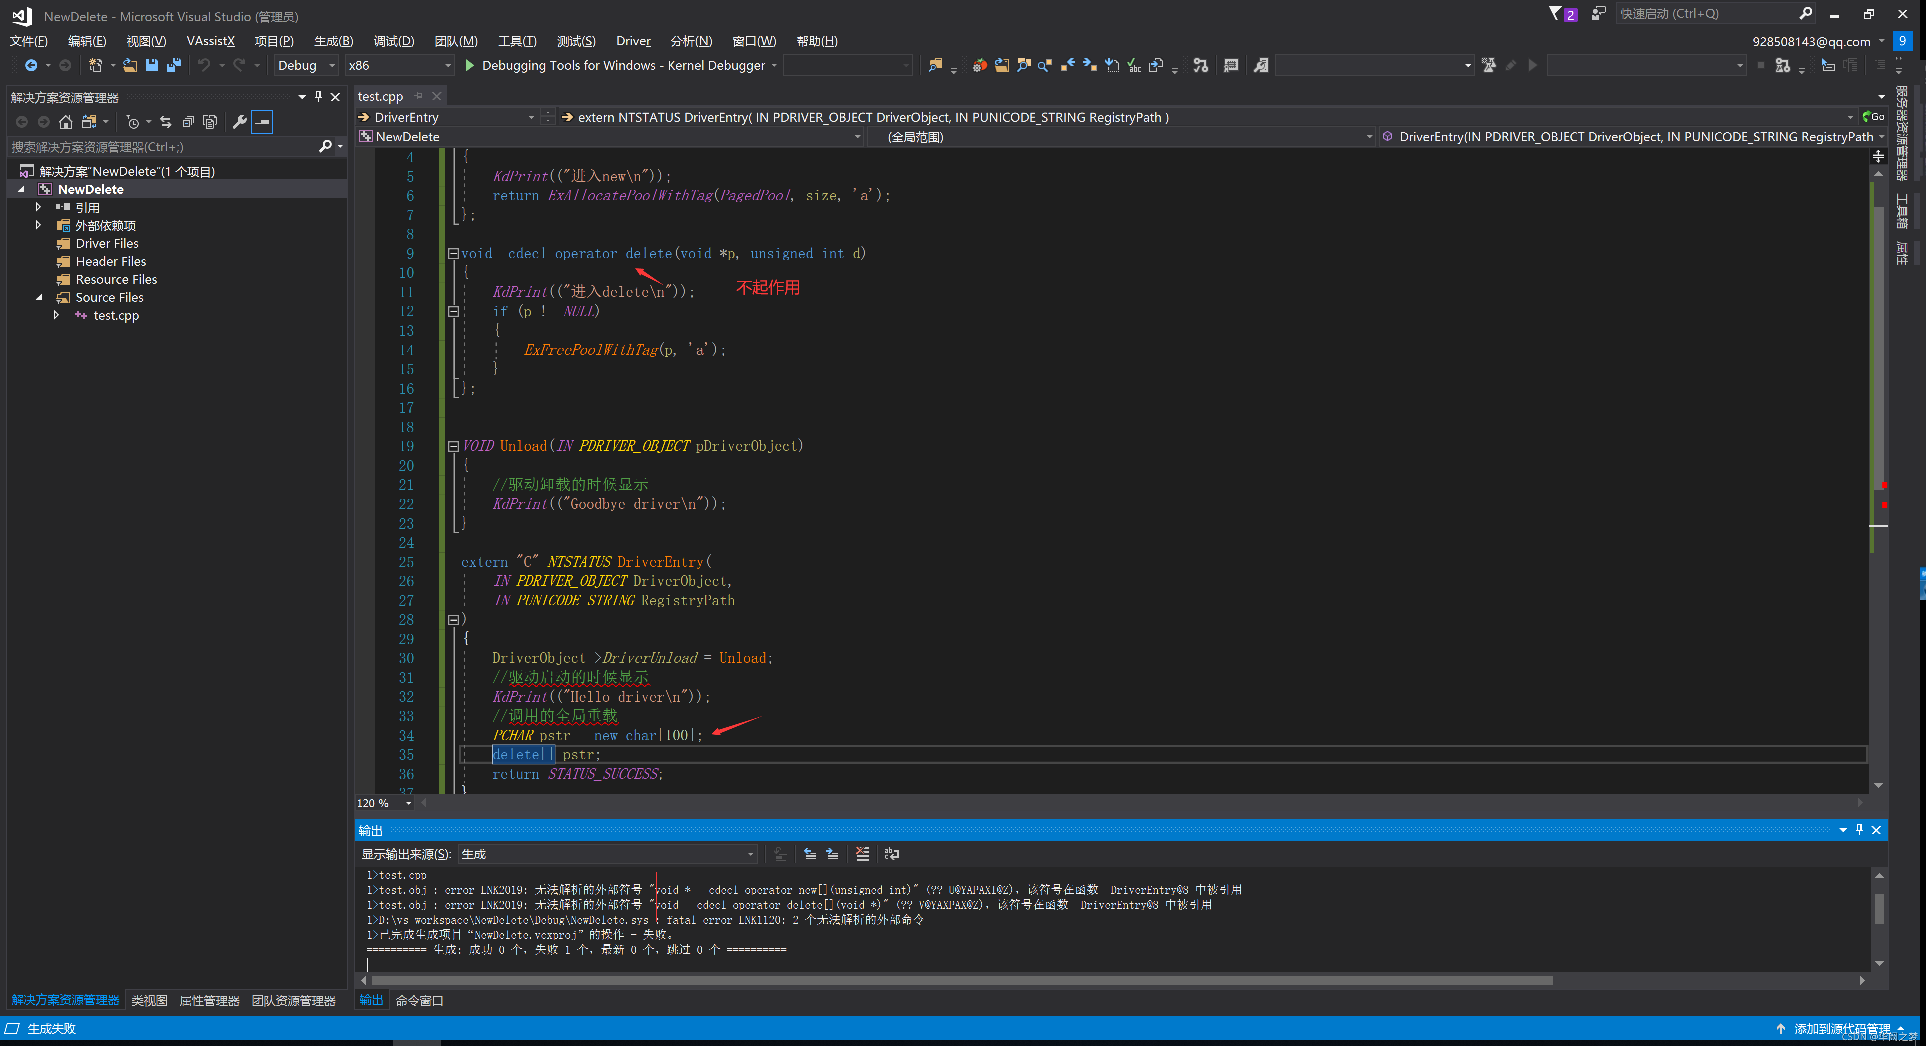Click Home icon in Solution Explorer
Image resolution: width=1926 pixels, height=1046 pixels.
(66, 122)
